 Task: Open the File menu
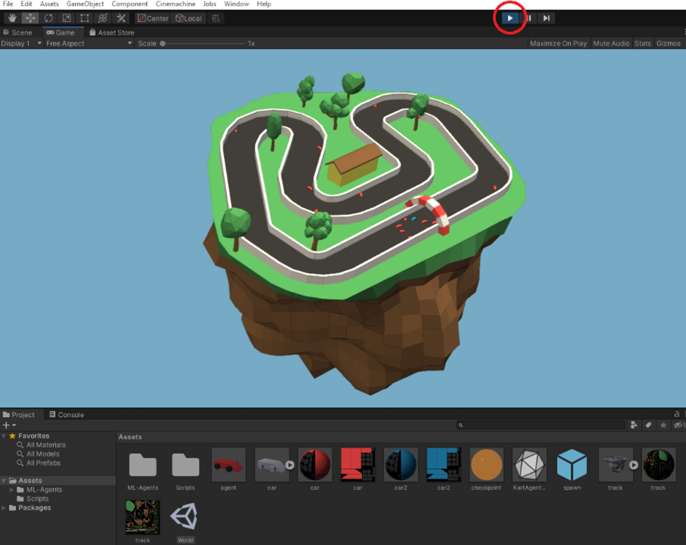point(8,4)
